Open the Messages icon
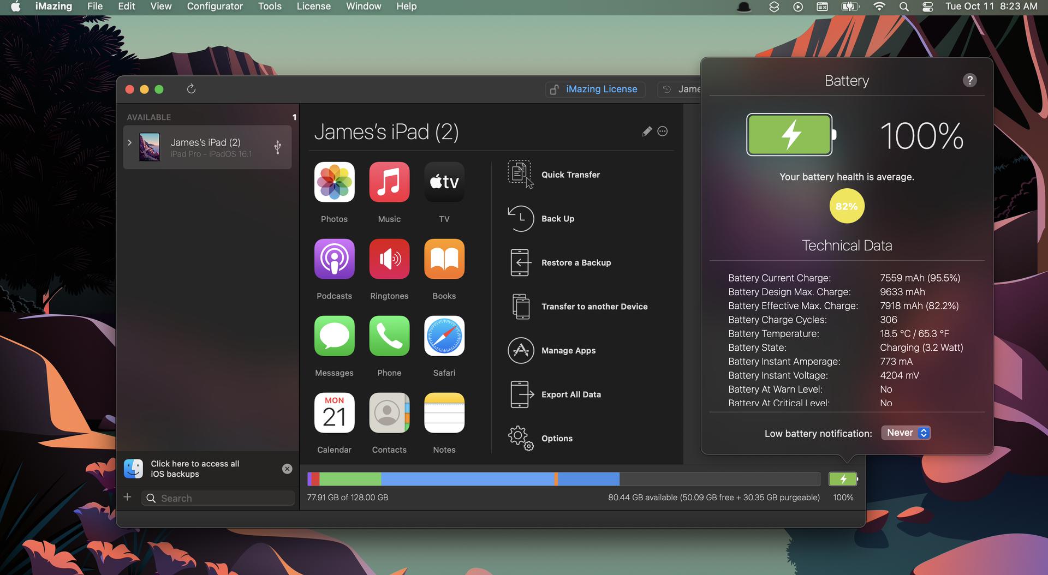Screen dimensions: 1048x575 (334, 336)
